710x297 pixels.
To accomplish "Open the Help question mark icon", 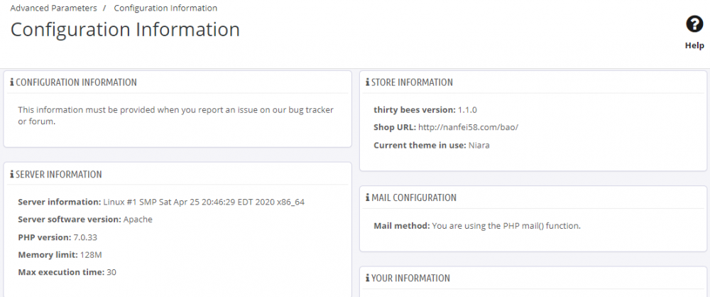I will [x=694, y=25].
